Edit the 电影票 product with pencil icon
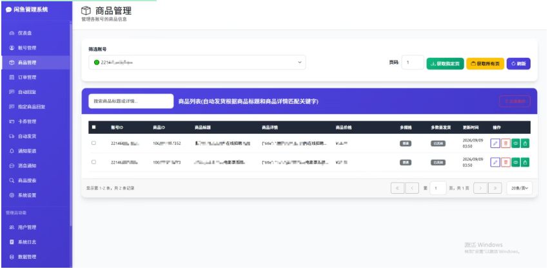 coord(495,162)
